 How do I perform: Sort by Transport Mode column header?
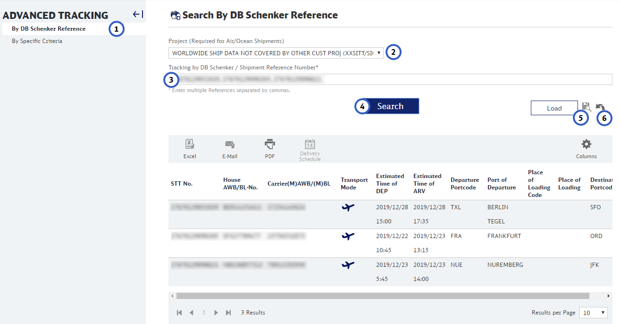pos(354,184)
